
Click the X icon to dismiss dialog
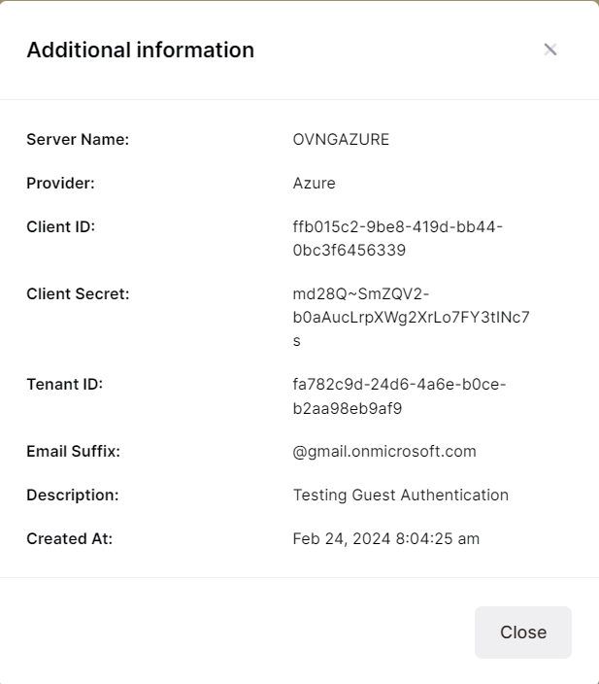pyautogui.click(x=550, y=50)
